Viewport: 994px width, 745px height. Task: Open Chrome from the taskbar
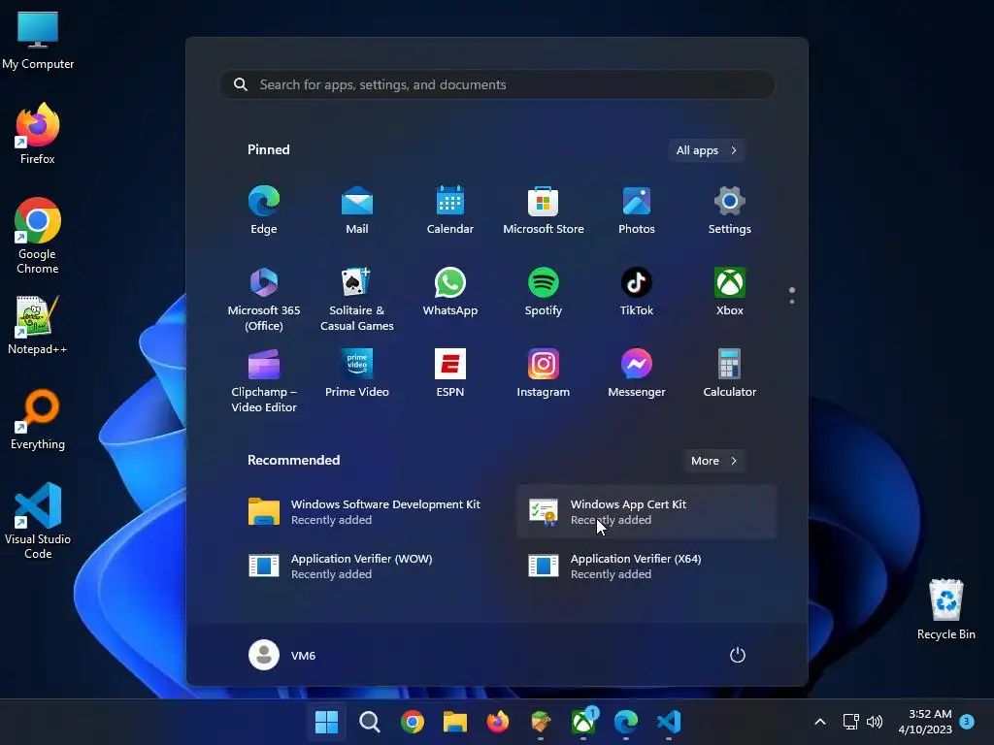[x=412, y=722]
